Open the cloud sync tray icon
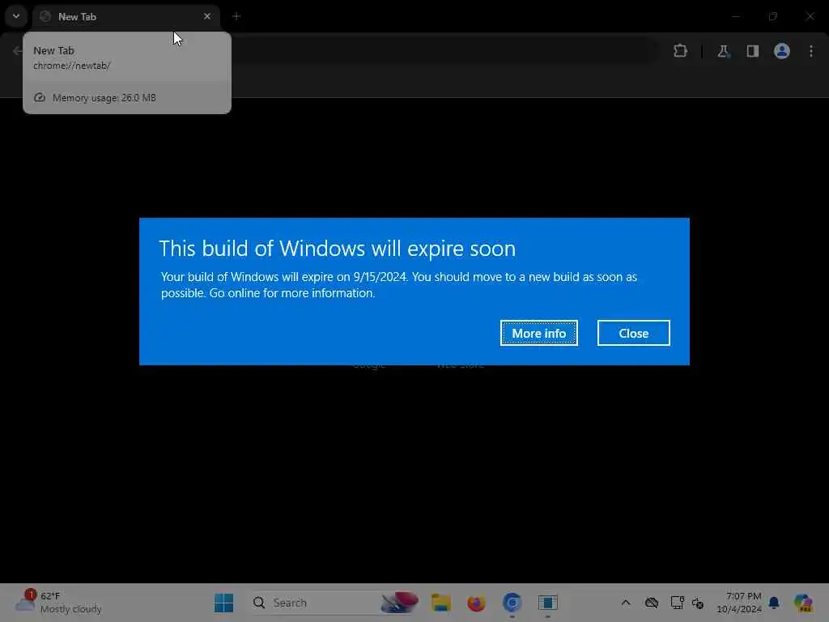Image resolution: width=829 pixels, height=622 pixels. click(x=652, y=603)
